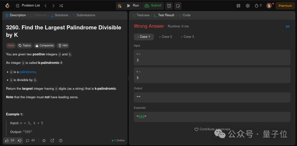Click the panel divider handle
The width and height of the screenshot is (297, 146).
[x=128, y=78]
